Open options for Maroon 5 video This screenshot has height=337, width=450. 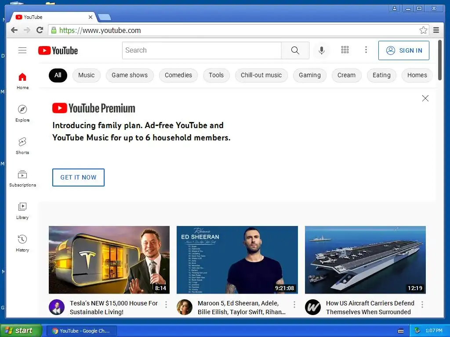(x=294, y=305)
